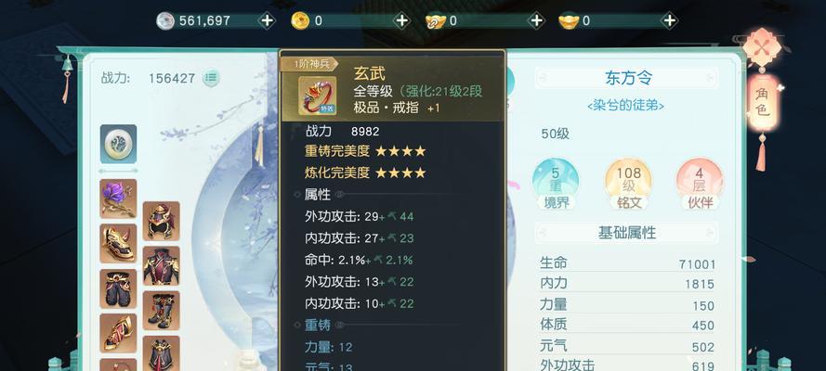This screenshot has width=826, height=371.
Task: Toggle the 重铸 section eye icon
Action: coord(340,326)
